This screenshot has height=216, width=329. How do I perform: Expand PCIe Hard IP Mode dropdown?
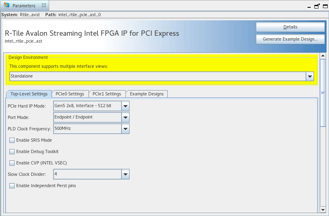point(126,106)
